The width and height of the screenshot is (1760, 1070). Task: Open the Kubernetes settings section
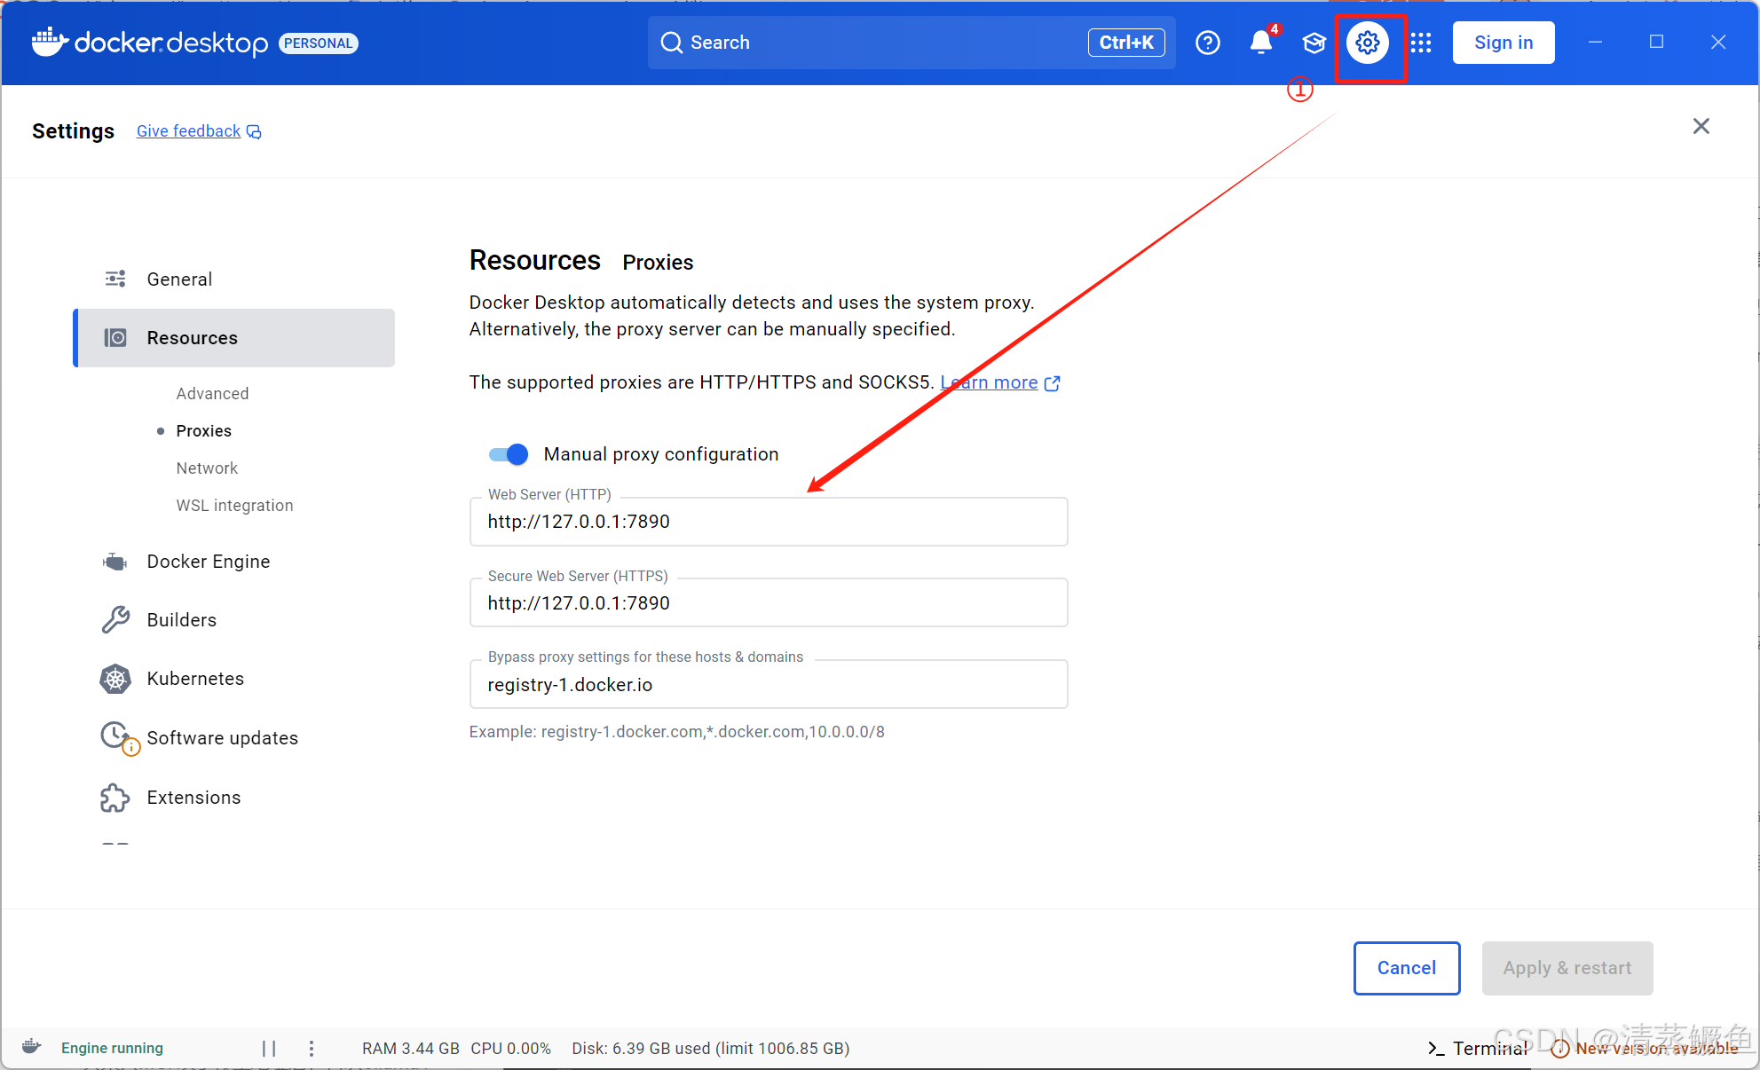194,679
